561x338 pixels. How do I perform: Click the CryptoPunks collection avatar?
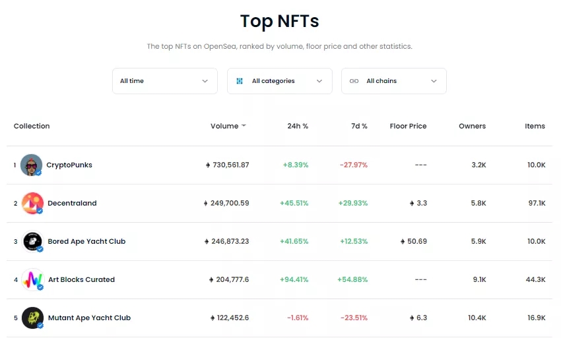point(31,165)
